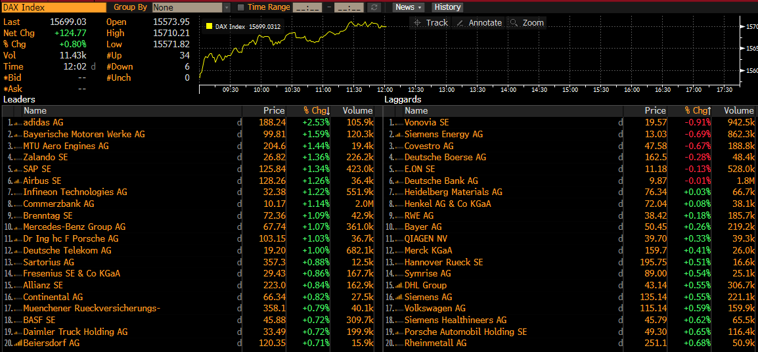This screenshot has height=352, width=758.
Task: Click the Net Chg value +124.77
Action: point(70,33)
